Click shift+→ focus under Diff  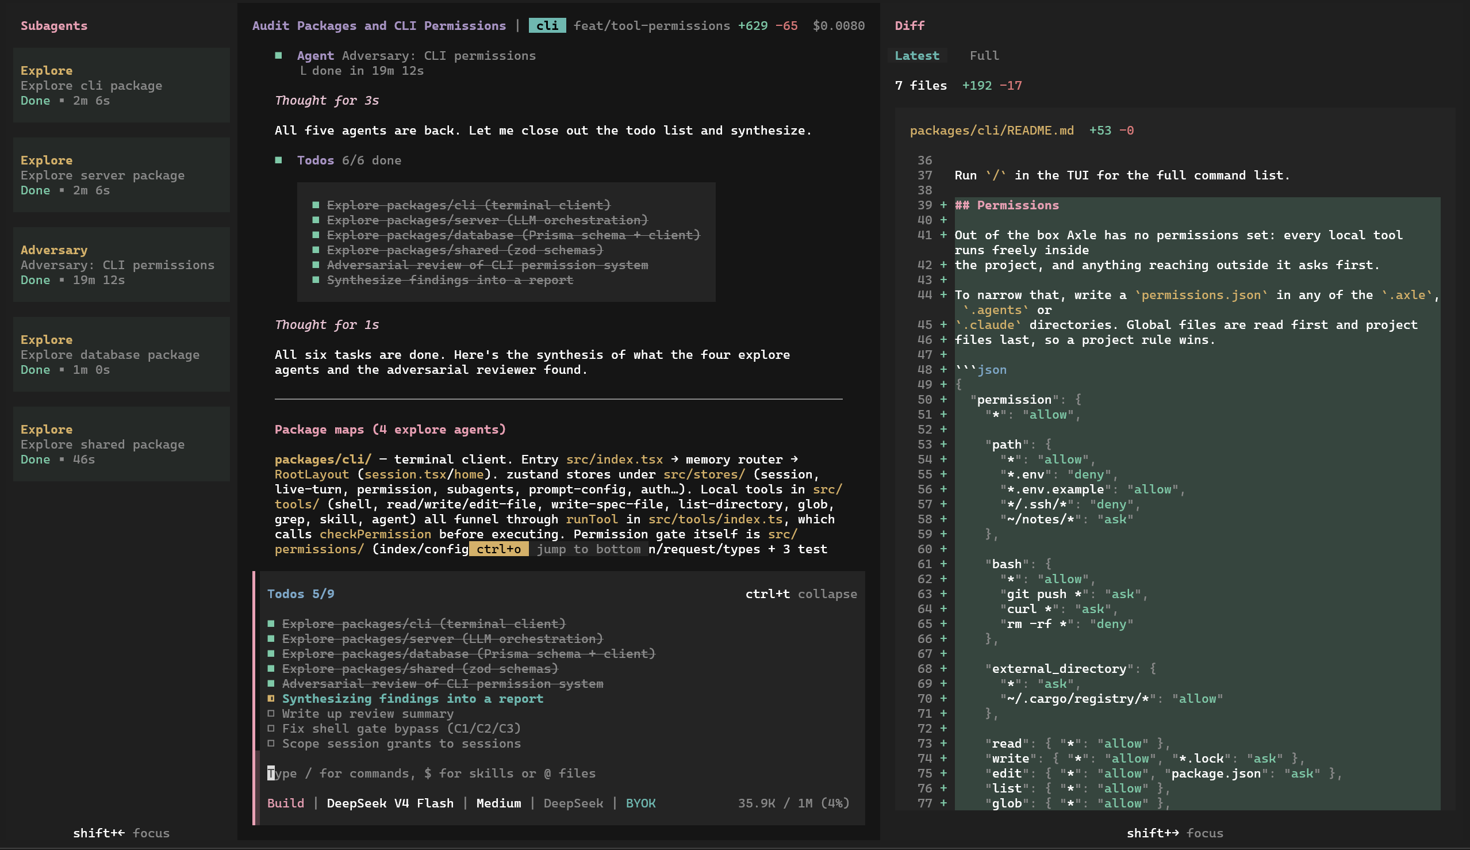point(1175,833)
